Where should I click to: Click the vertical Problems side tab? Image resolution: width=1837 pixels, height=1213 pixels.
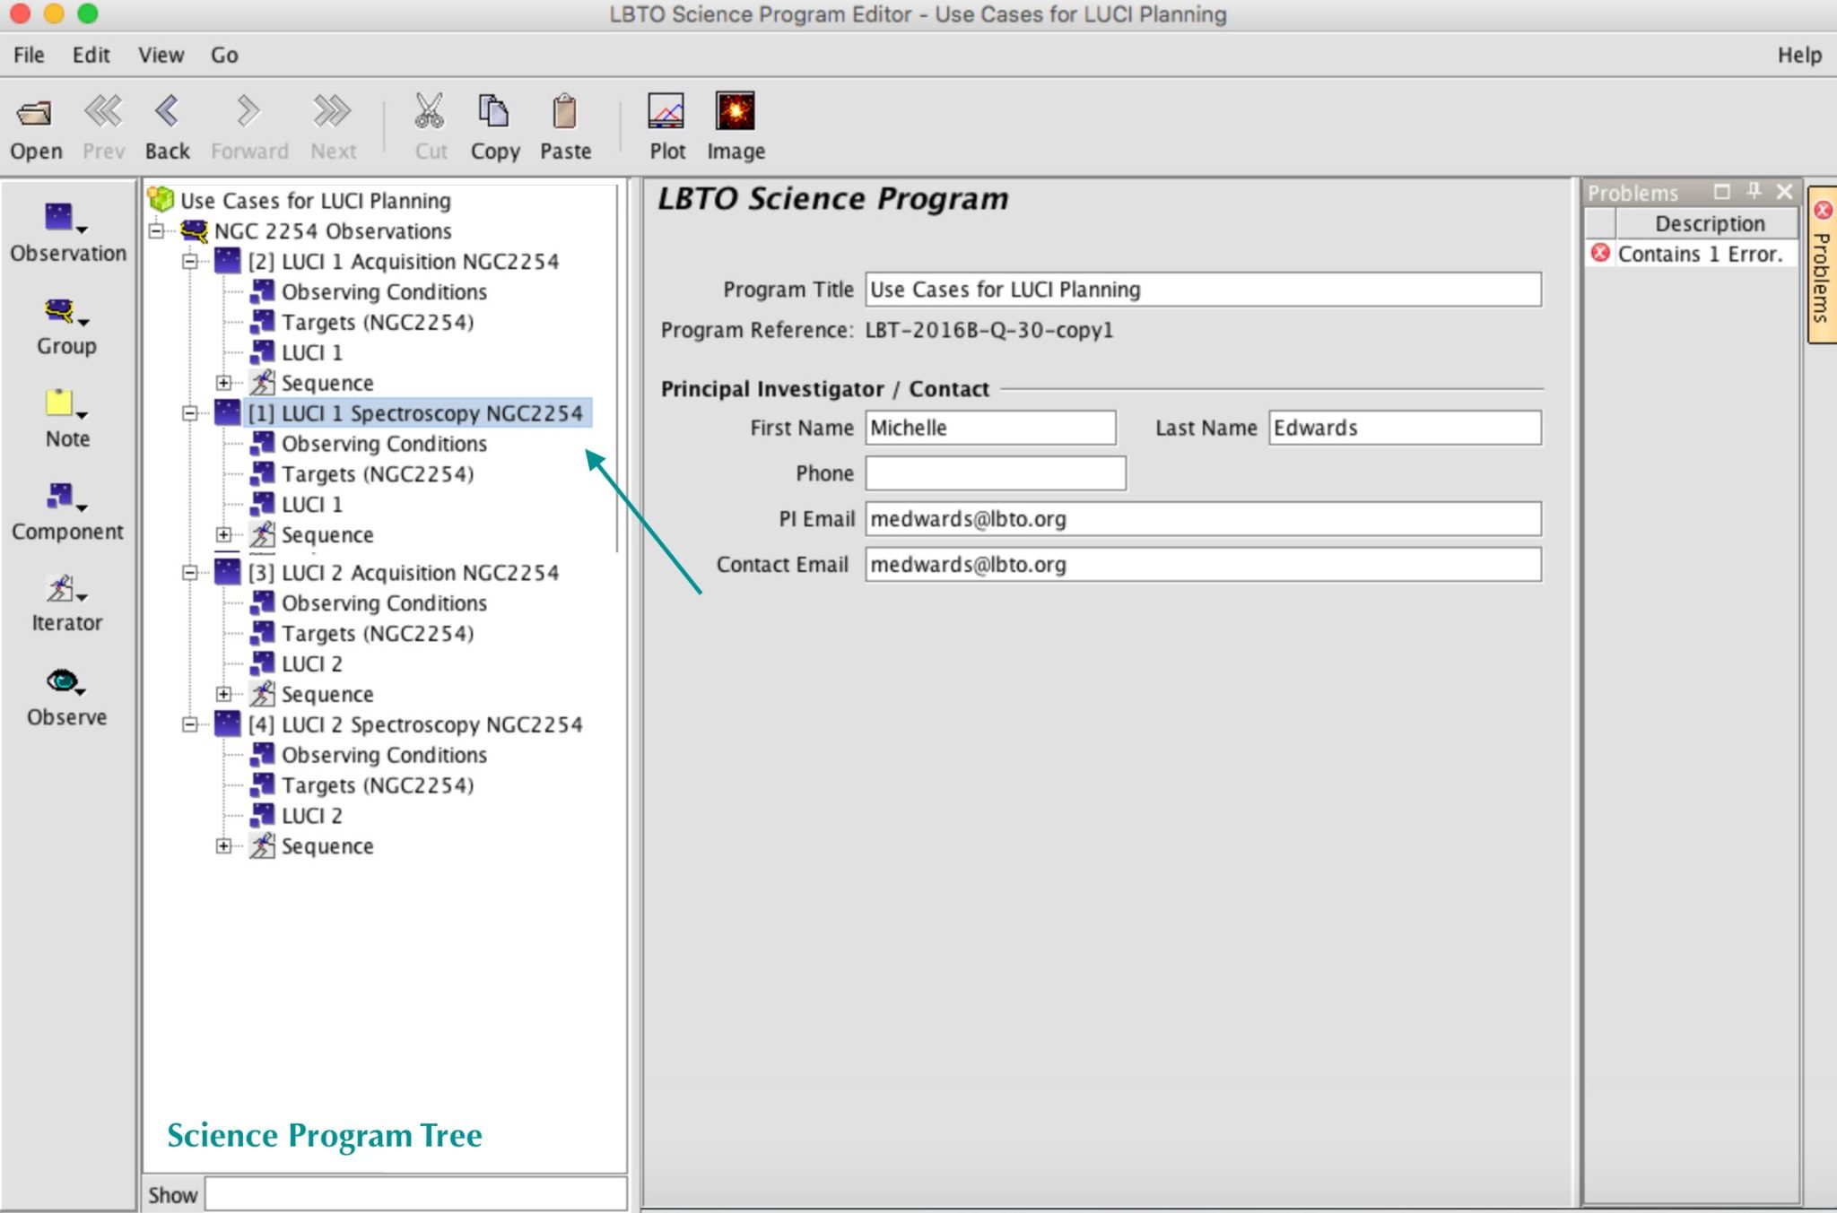[1822, 265]
